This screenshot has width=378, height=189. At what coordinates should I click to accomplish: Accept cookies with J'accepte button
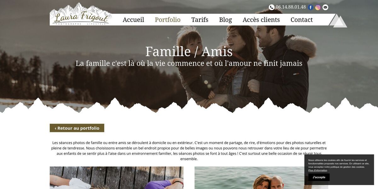(x=319, y=177)
